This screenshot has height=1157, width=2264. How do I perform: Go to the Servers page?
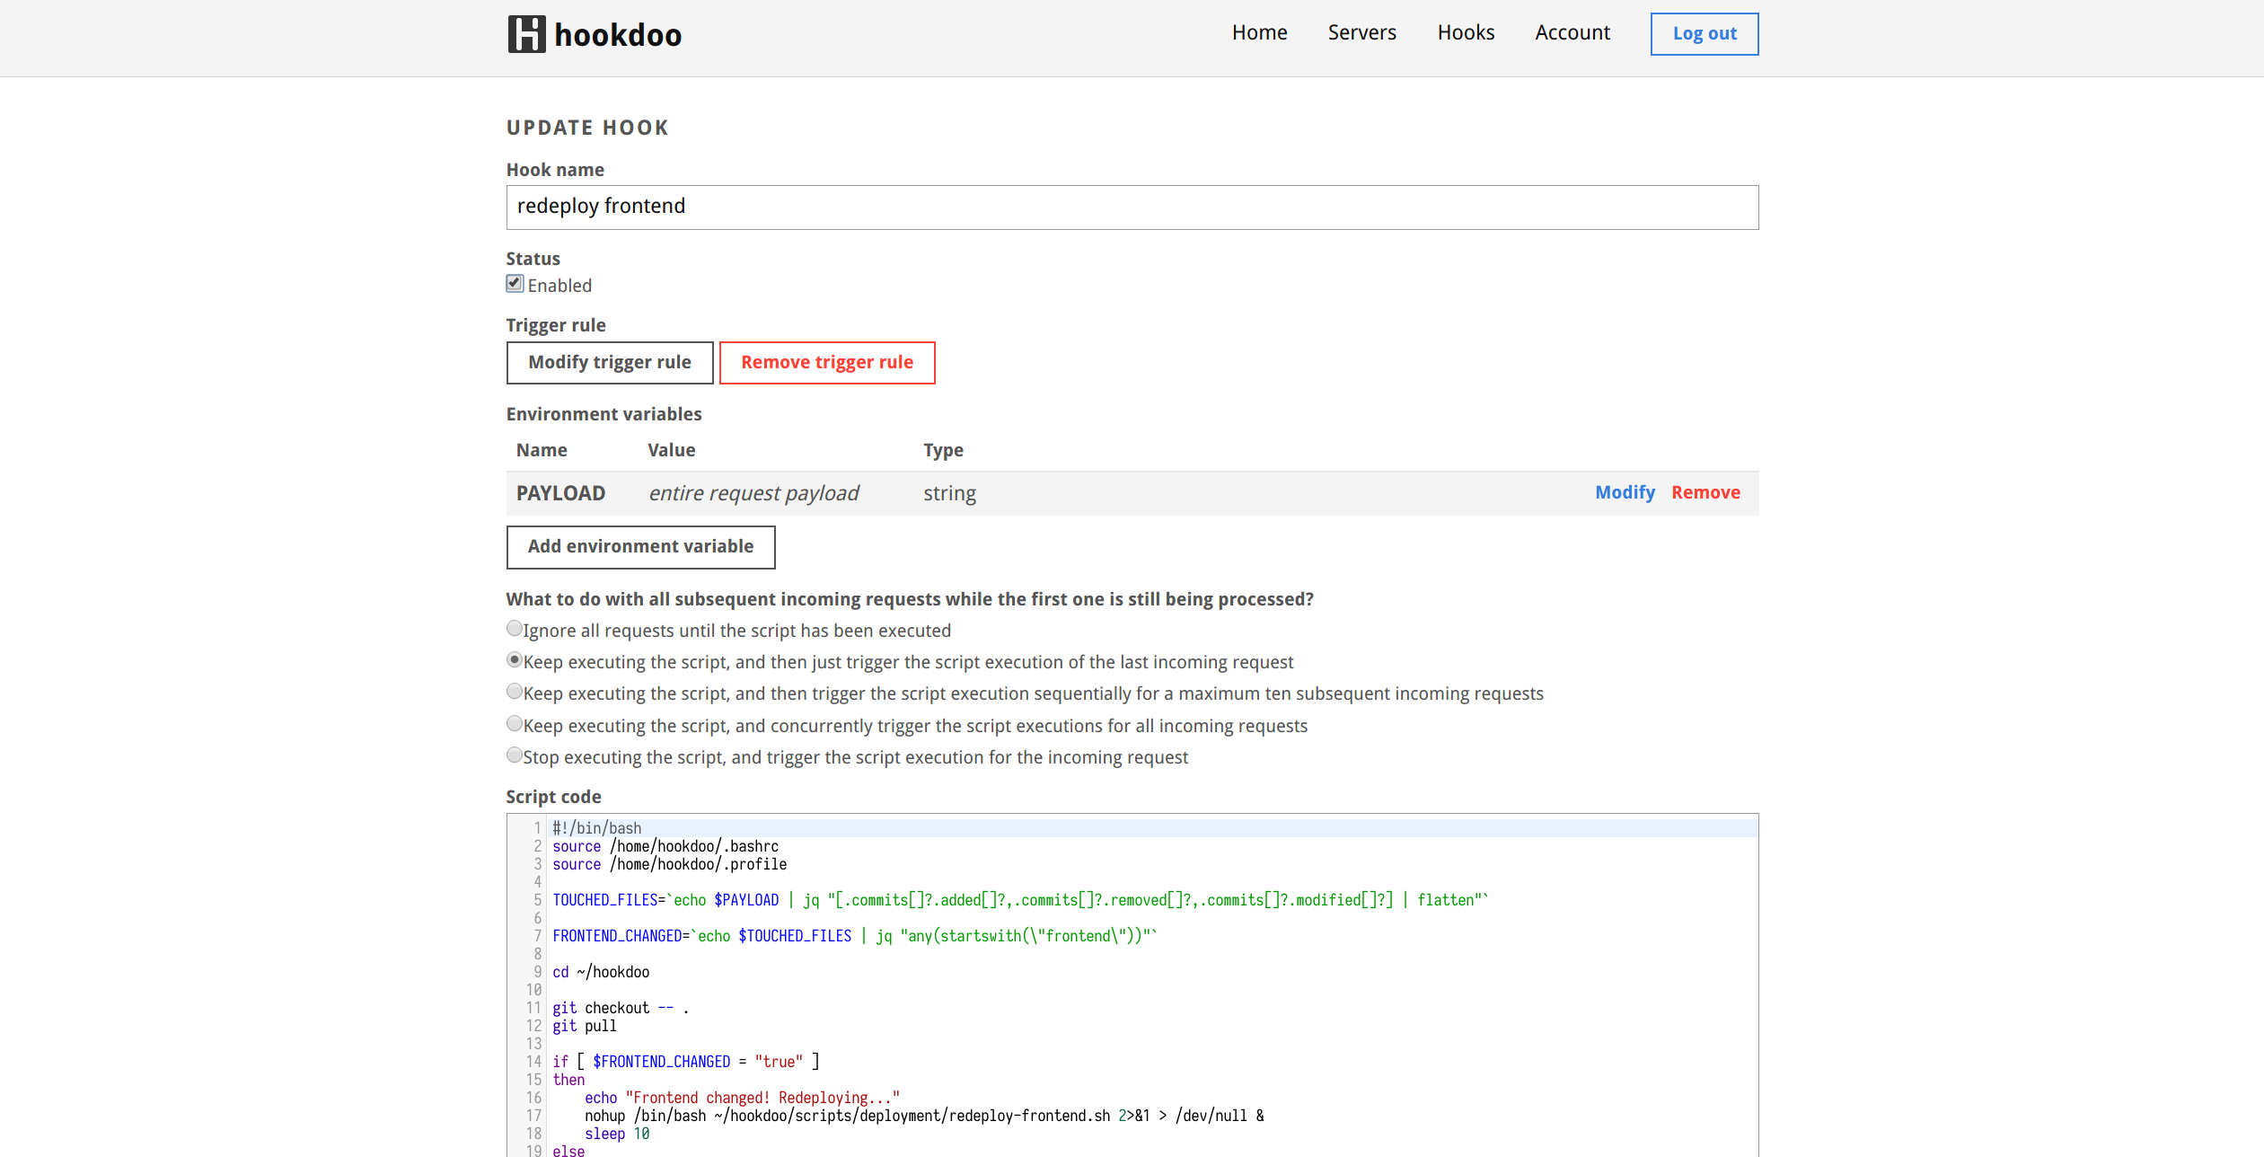1361,33
